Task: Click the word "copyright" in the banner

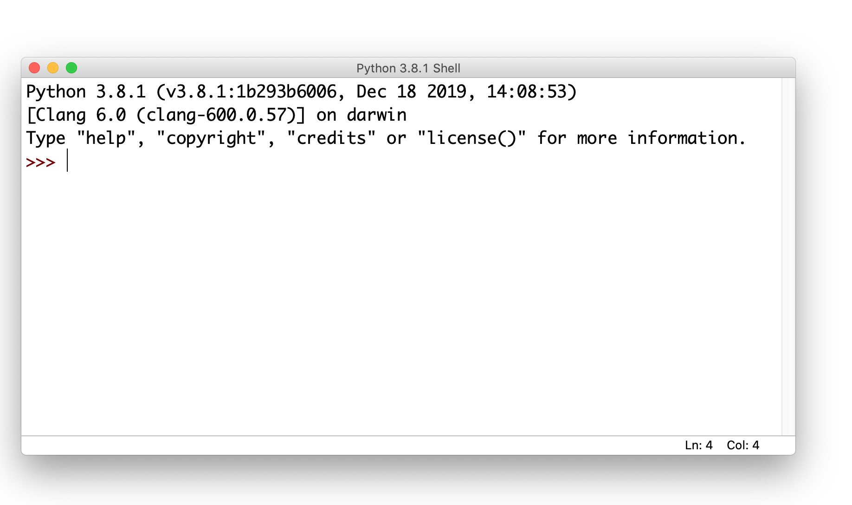Action: (211, 138)
